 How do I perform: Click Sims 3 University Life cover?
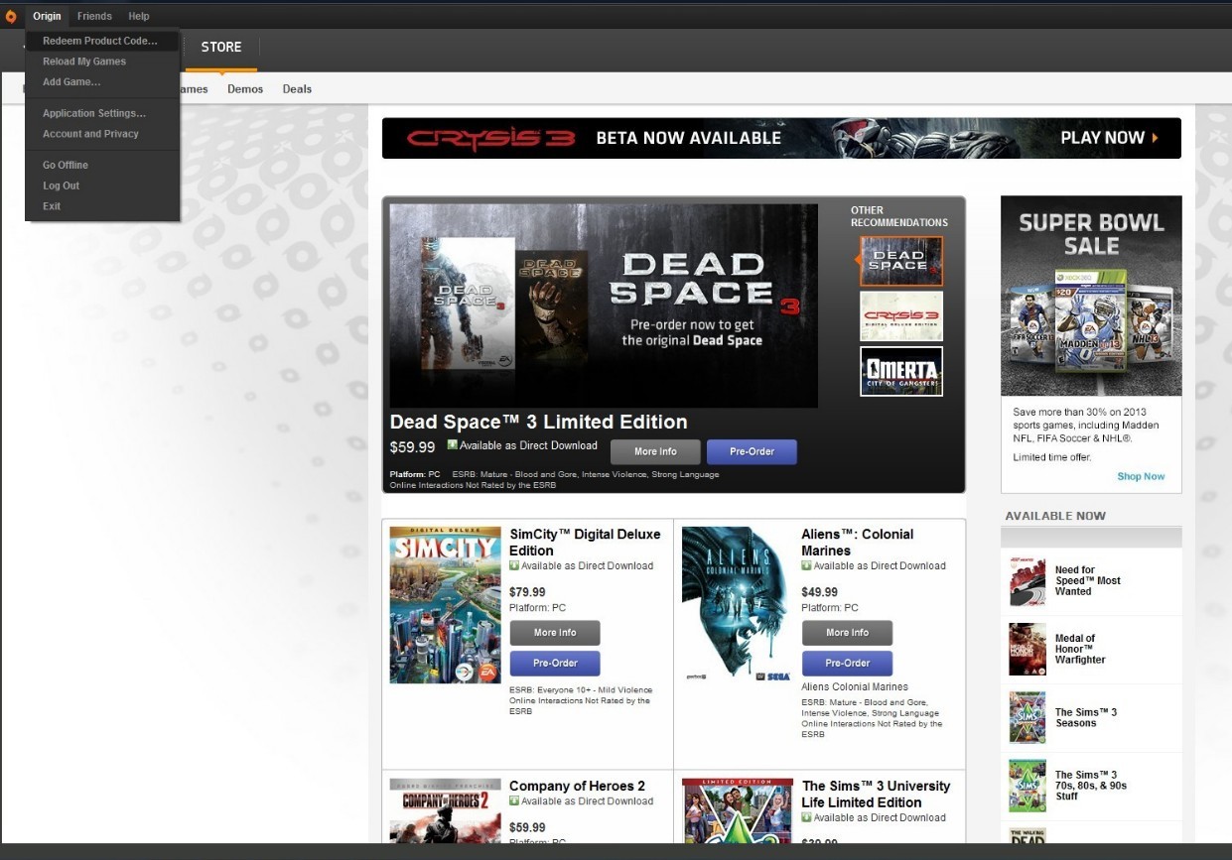pos(738,810)
